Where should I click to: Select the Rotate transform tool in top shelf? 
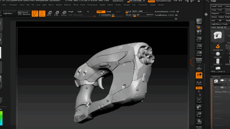[x=64, y=14]
